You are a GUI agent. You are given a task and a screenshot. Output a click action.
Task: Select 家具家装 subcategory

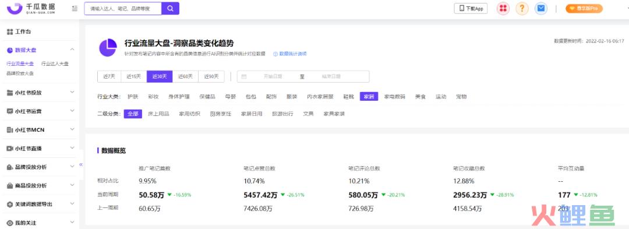tap(334, 114)
